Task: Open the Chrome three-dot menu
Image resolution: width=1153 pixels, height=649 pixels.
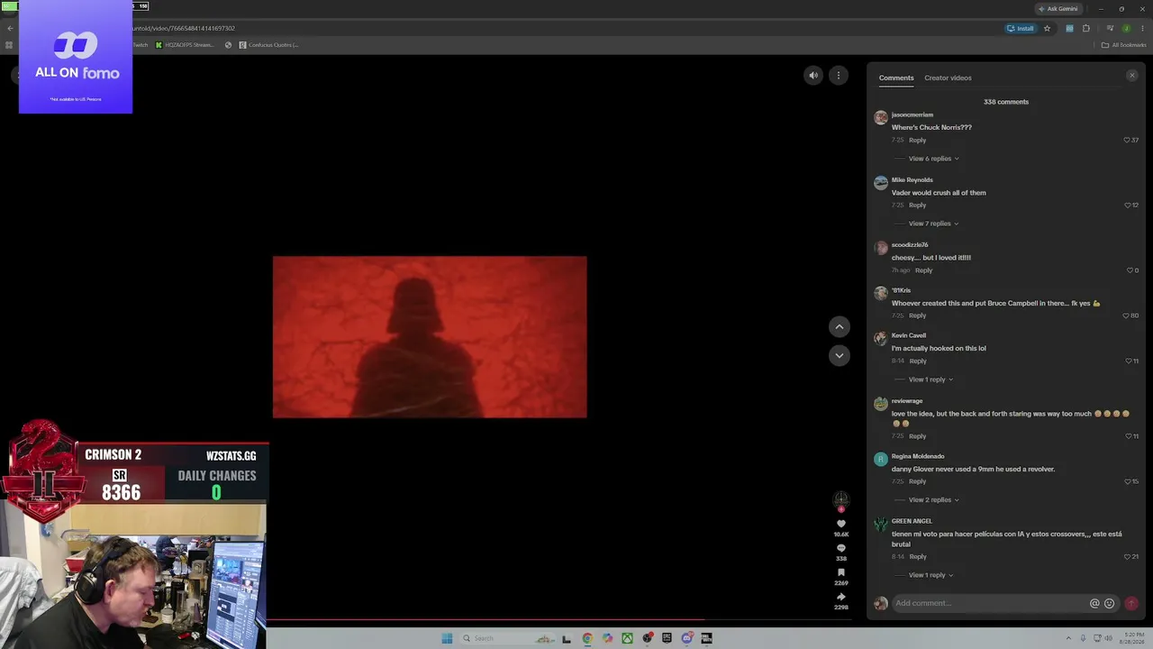Action: point(1142,28)
